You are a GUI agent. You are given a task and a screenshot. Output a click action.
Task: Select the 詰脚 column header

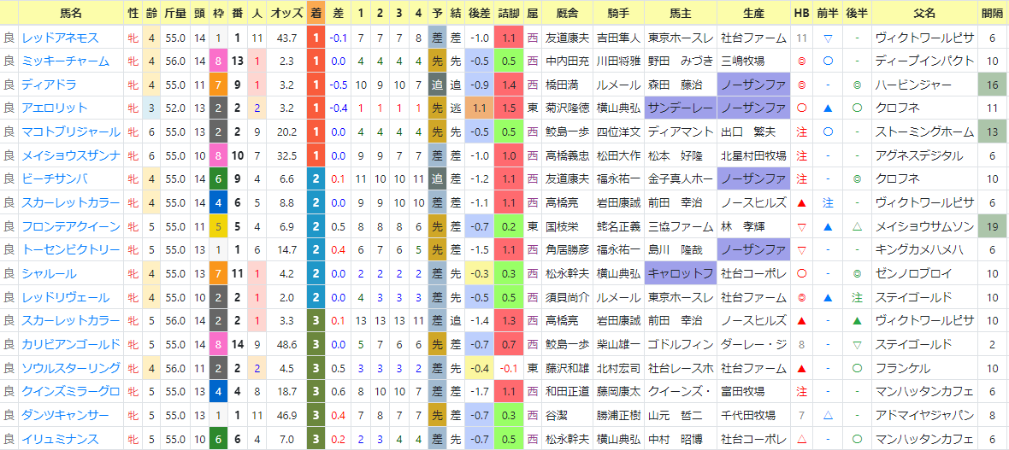pyautogui.click(x=509, y=12)
